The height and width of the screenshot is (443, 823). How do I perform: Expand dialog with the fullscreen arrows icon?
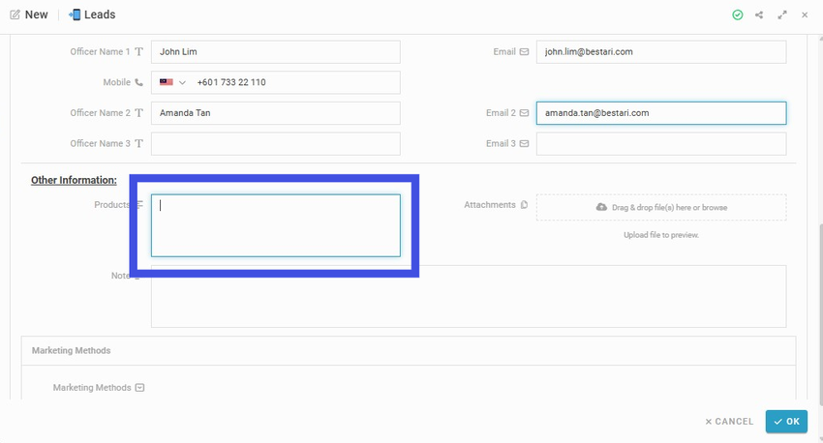coord(782,15)
